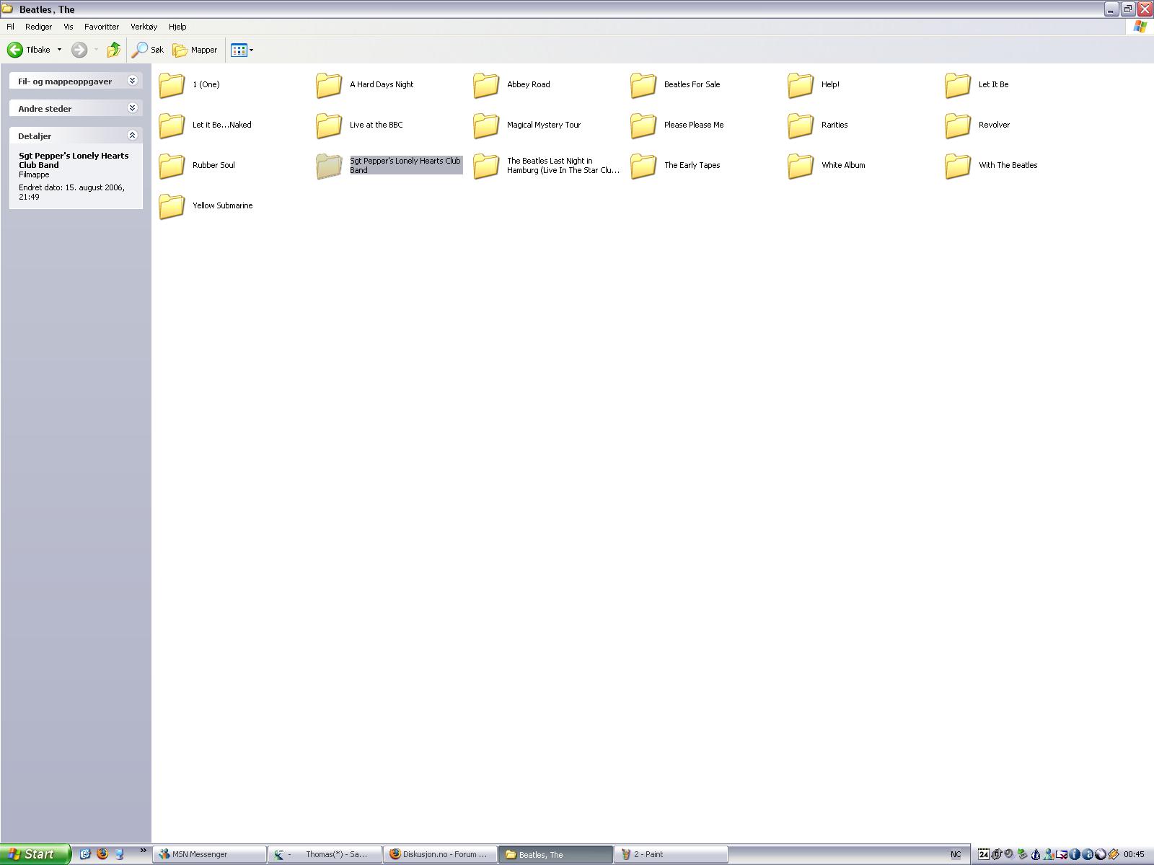Open the Tilbake history dropdown arrow
Image resolution: width=1154 pixels, height=865 pixels.
[59, 50]
